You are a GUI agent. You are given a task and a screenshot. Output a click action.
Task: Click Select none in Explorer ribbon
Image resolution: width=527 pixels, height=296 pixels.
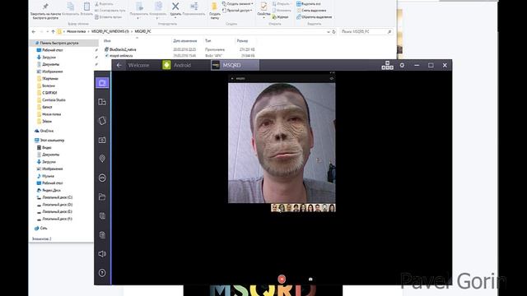point(311,11)
